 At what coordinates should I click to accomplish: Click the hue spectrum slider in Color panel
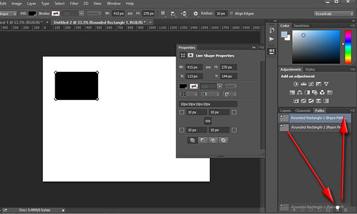pos(348,47)
